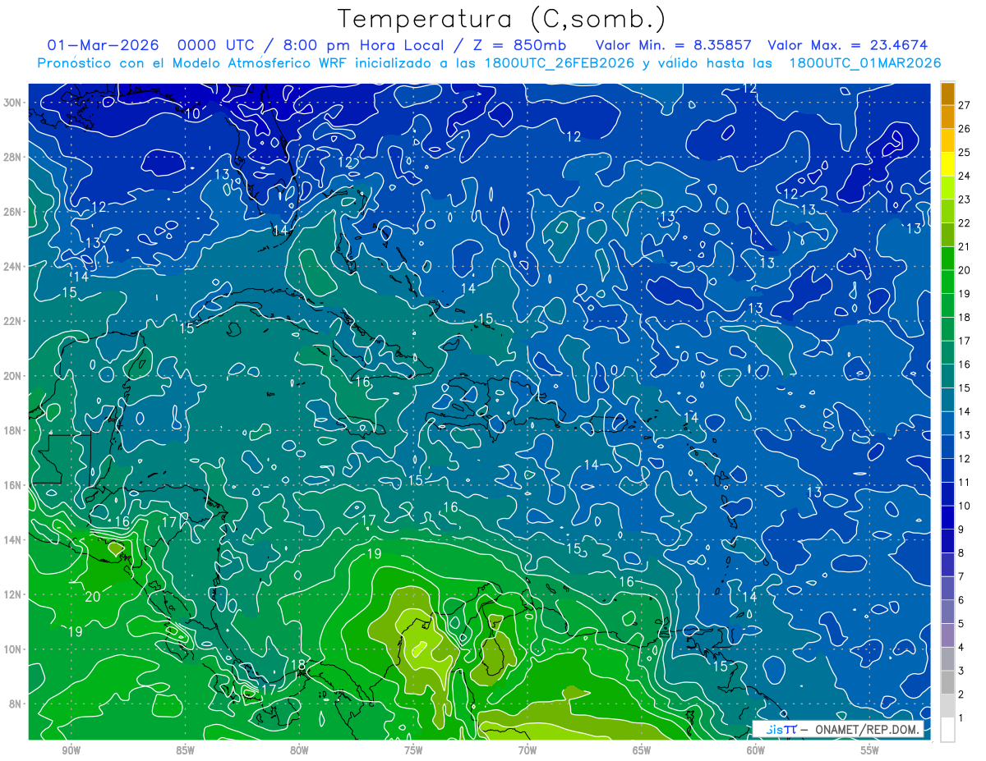This screenshot has width=986, height=761.
Task: Click the color bar scale number '22'
Action: [964, 223]
